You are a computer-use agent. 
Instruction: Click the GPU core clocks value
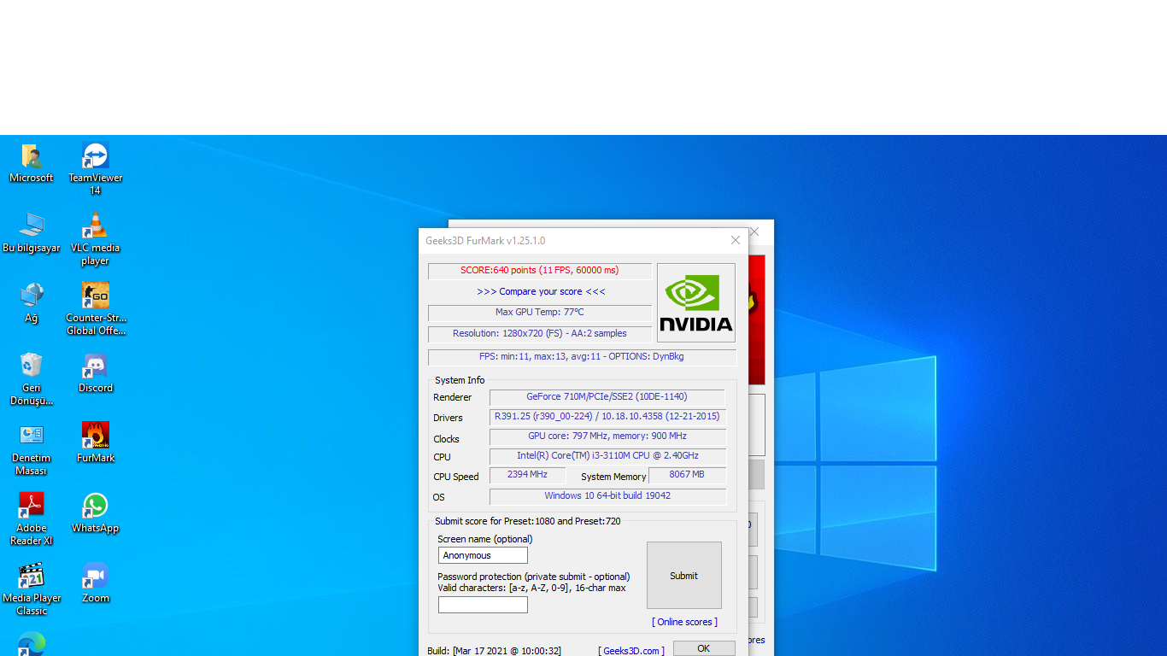(607, 436)
